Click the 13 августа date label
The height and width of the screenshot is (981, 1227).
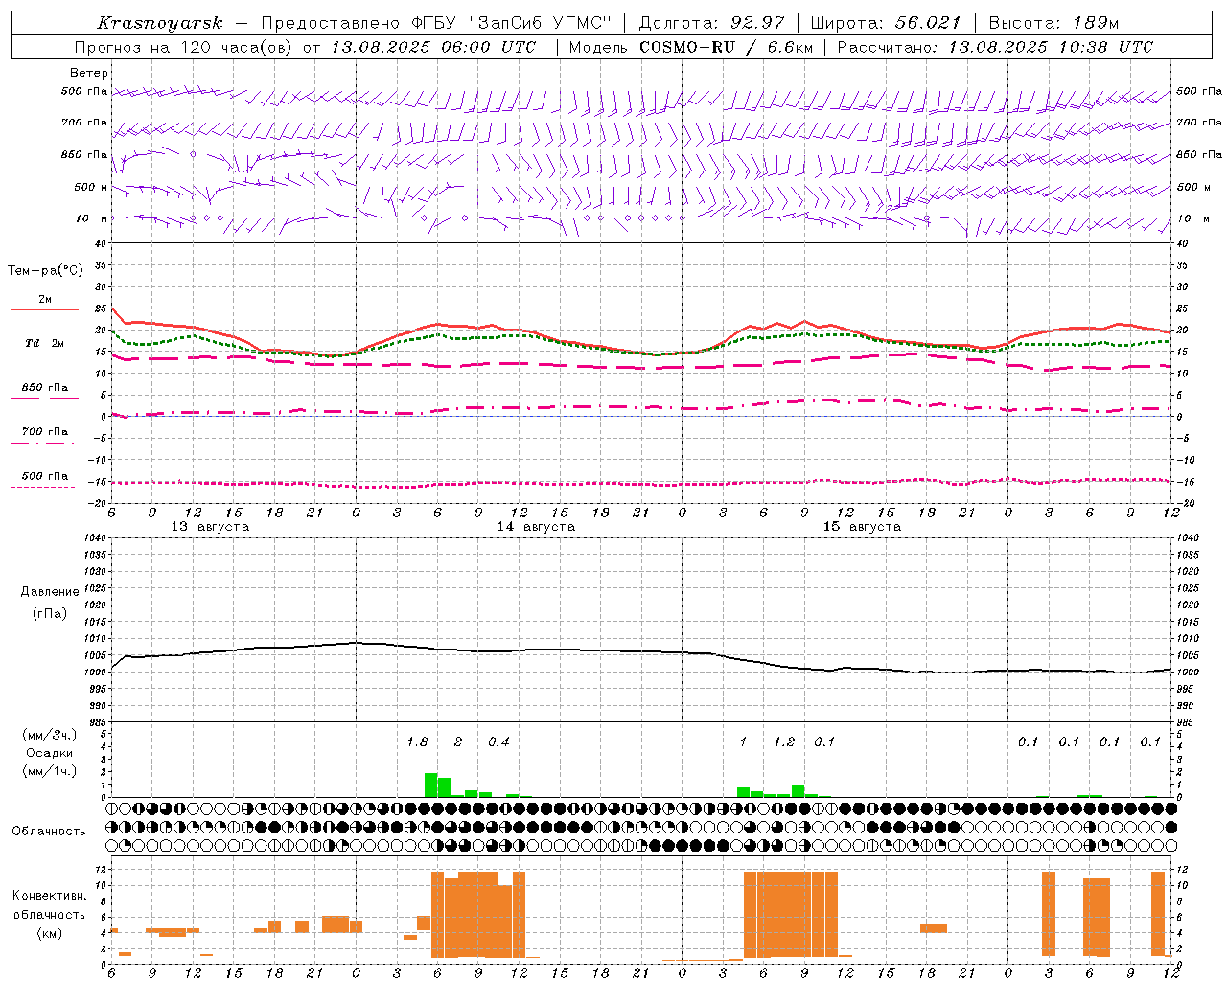tap(210, 527)
